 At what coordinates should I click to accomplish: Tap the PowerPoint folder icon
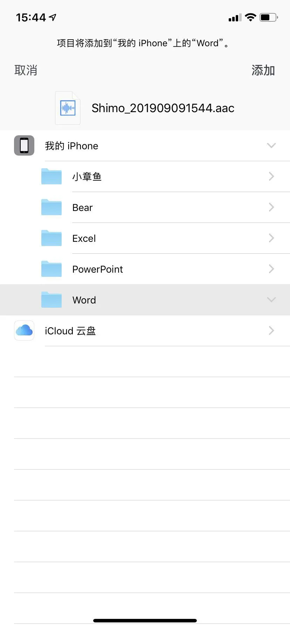pyautogui.click(x=51, y=269)
